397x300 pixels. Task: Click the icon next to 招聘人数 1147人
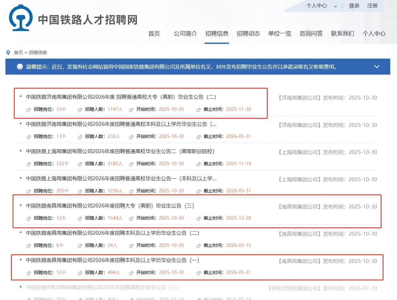[80, 109]
